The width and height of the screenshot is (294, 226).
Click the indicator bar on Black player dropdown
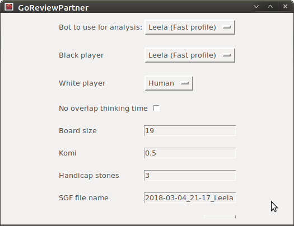pyautogui.click(x=227, y=55)
